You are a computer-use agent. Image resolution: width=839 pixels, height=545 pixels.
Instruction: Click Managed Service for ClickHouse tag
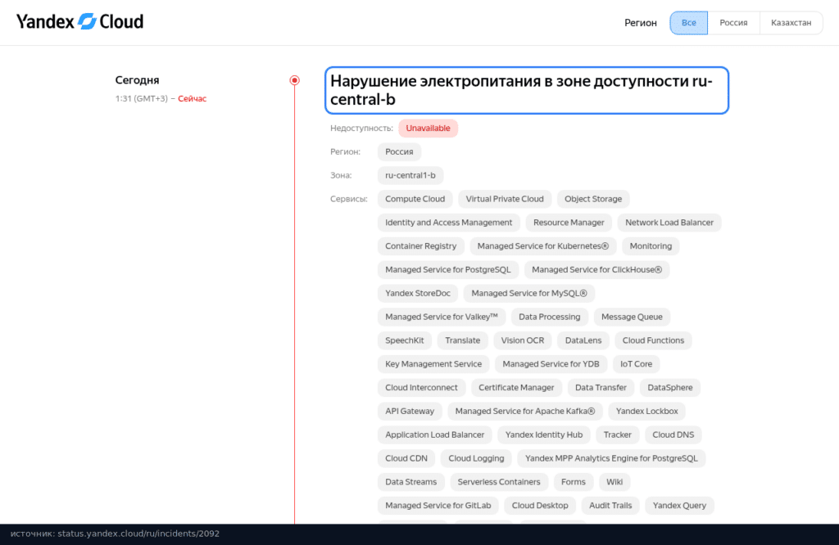(x=596, y=269)
